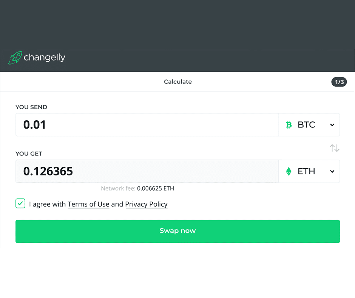The height and width of the screenshot is (298, 355).
Task: Click the You Send amount field 0.01
Action: coord(147,125)
